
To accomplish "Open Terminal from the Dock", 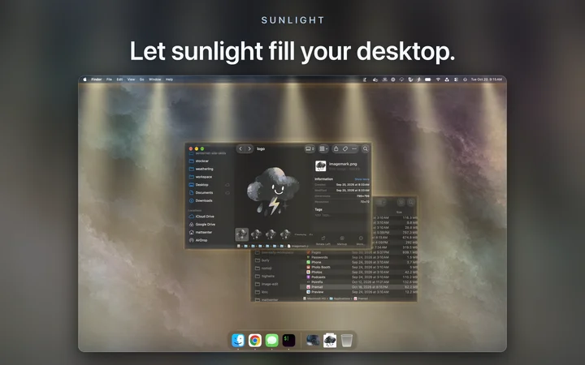I will 288,340.
